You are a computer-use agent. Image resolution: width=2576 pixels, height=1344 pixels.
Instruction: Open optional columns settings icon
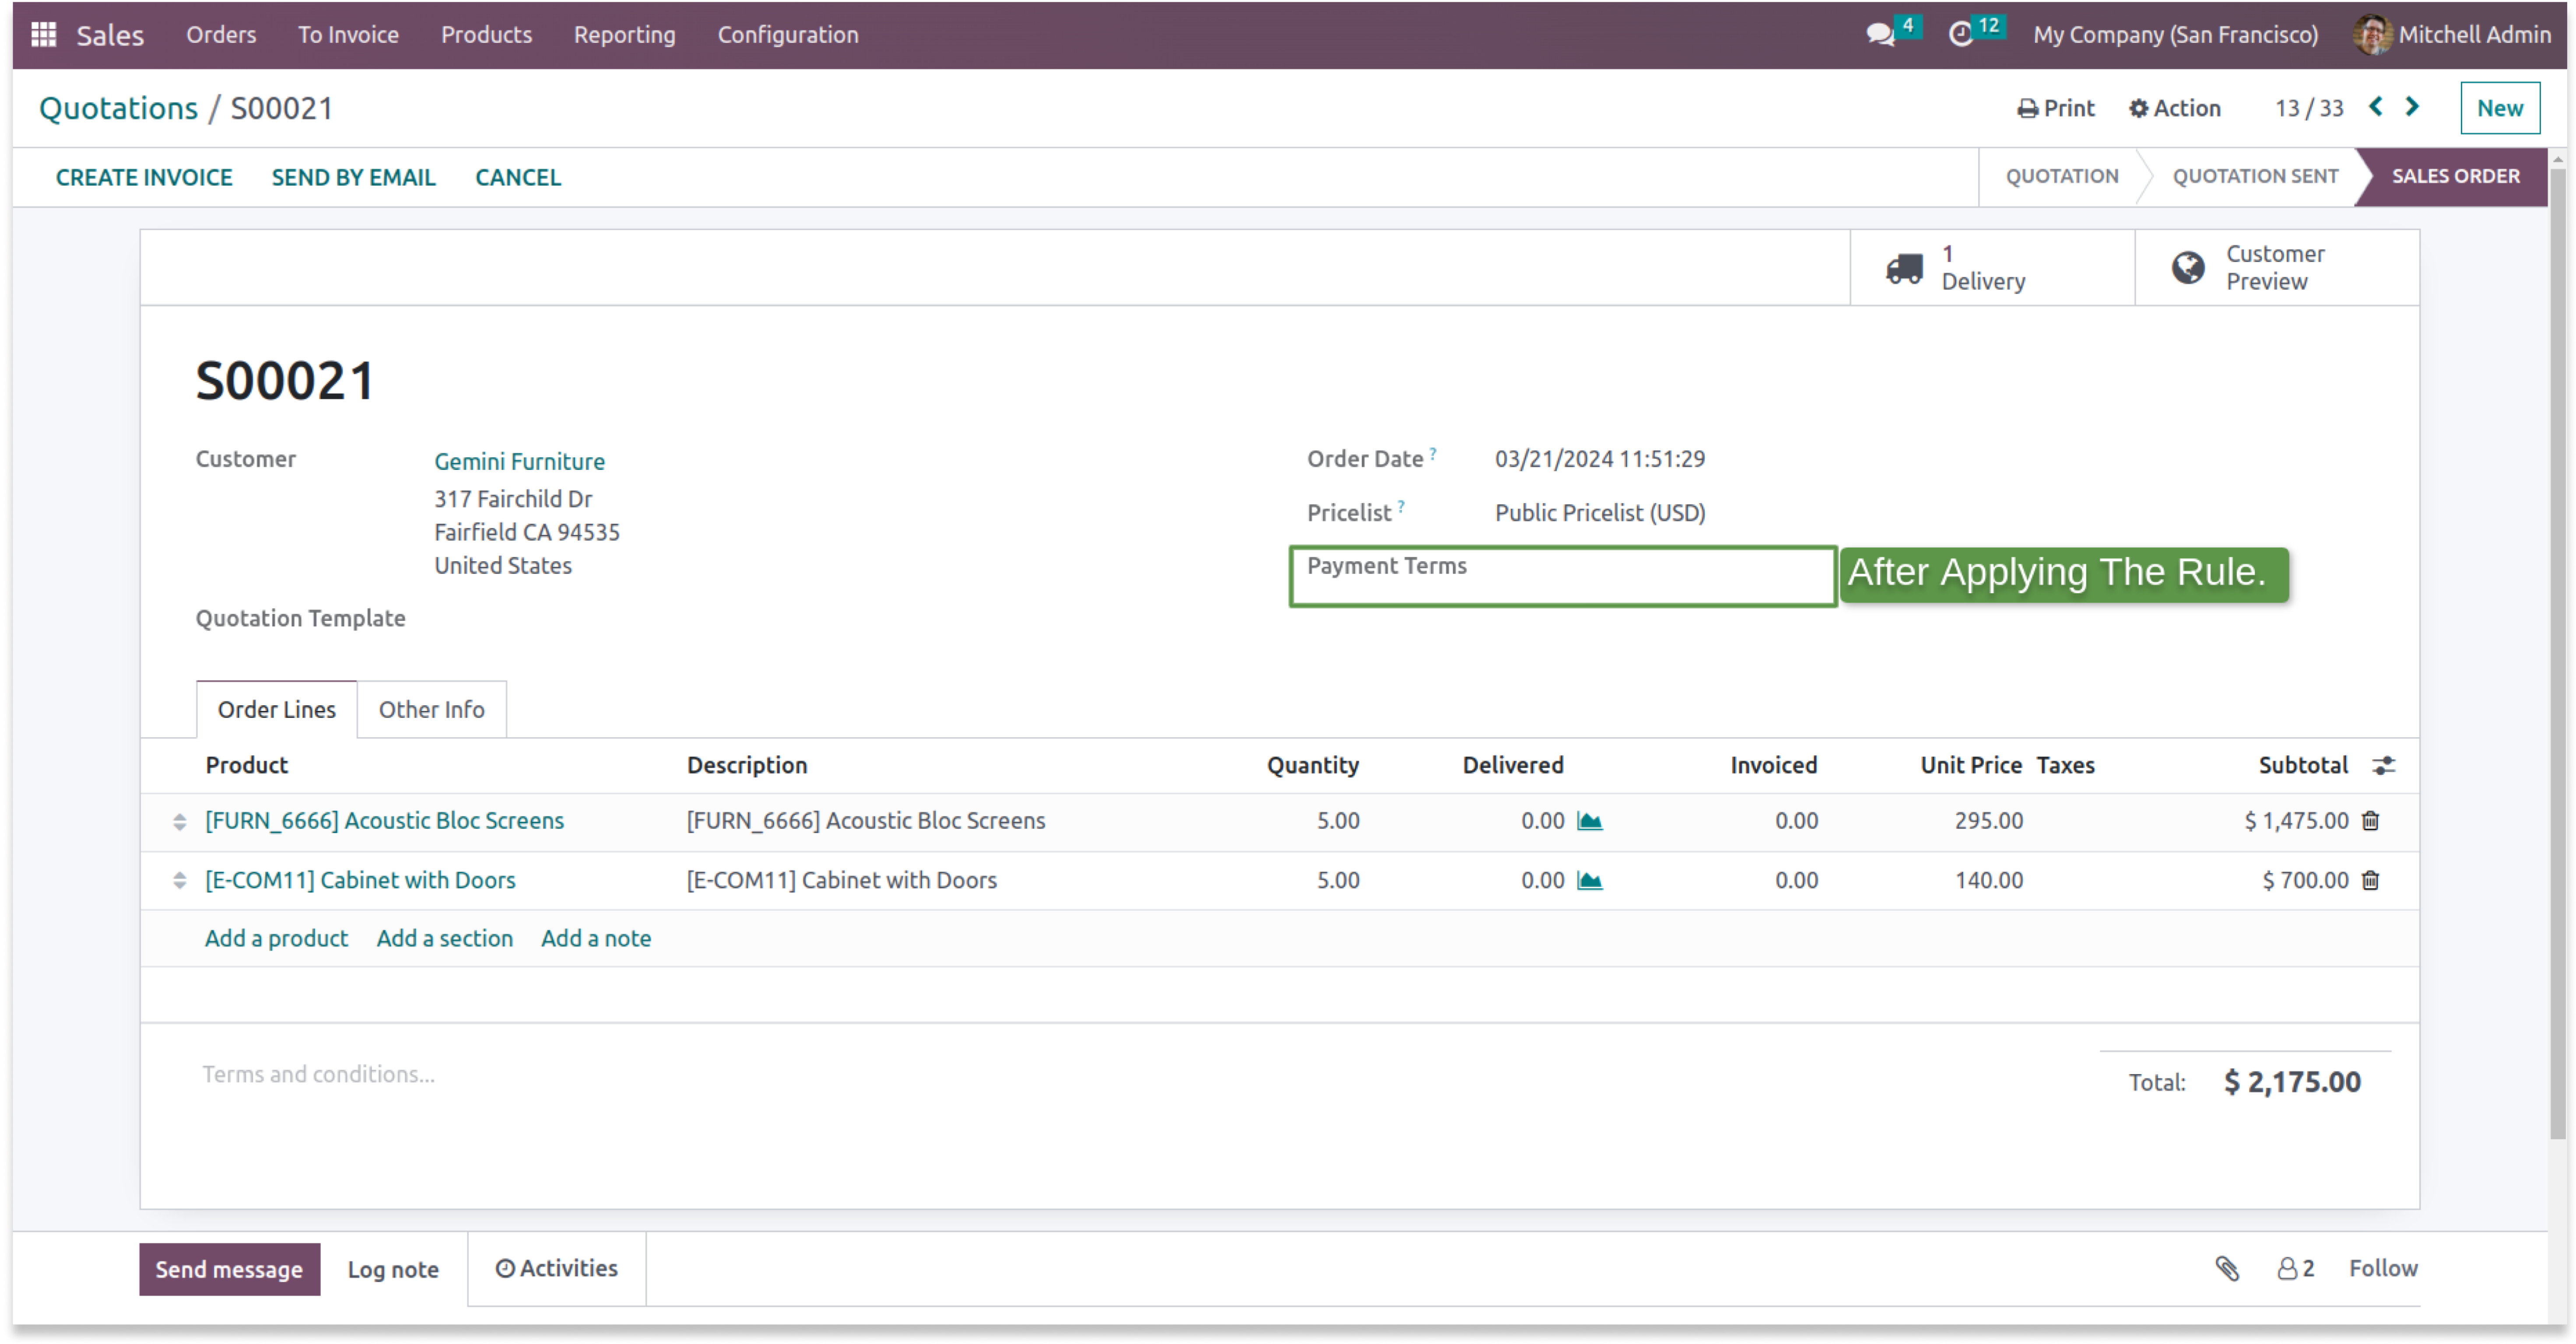point(2383,766)
